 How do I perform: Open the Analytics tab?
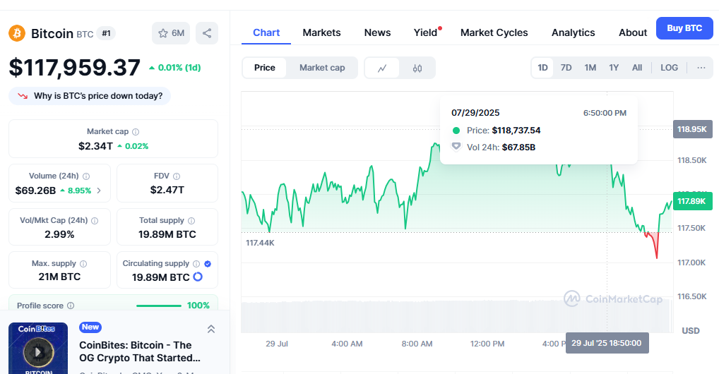click(574, 32)
